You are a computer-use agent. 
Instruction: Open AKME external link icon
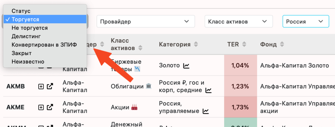pos(50,107)
